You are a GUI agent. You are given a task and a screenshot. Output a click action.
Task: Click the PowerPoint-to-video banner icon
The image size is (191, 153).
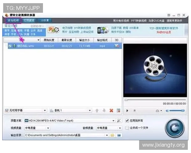pyautogui.click(x=53, y=30)
